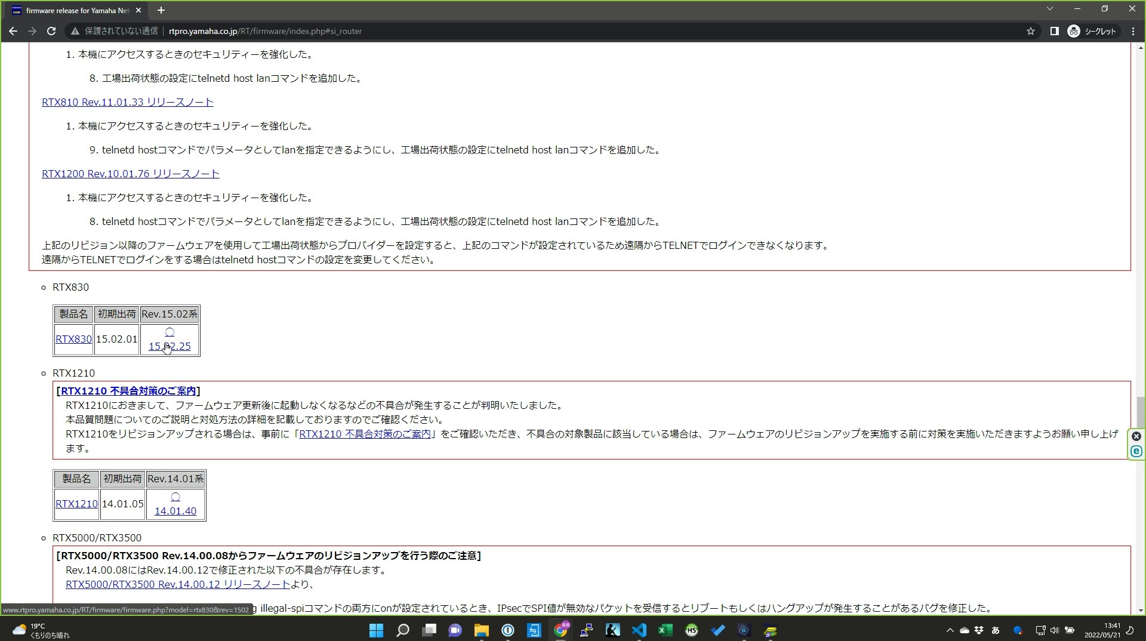Viewport: 1146px width, 641px height.
Task: Click the speaker icon to adjust volume
Action: [1055, 630]
